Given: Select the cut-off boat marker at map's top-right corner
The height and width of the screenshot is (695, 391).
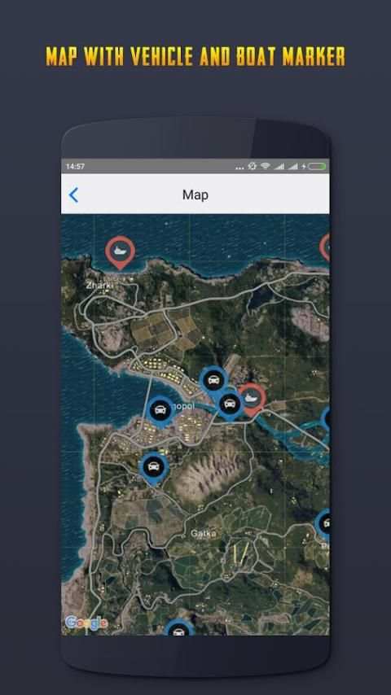Looking at the screenshot, I should [325, 247].
